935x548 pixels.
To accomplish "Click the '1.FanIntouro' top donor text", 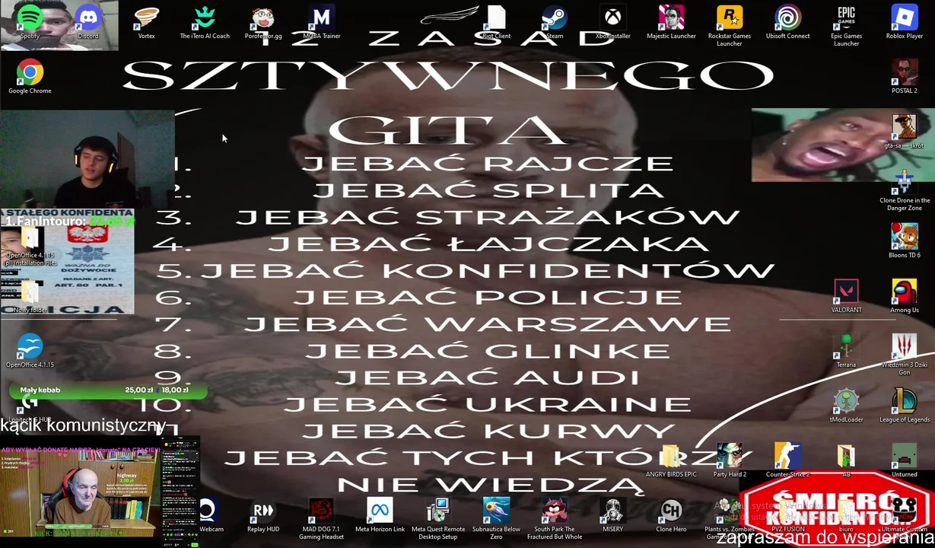I will [69, 221].
